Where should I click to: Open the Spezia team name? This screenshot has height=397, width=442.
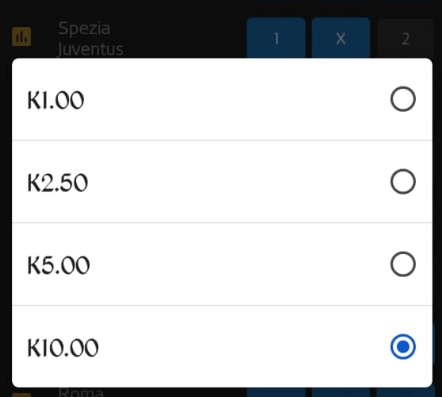click(84, 29)
